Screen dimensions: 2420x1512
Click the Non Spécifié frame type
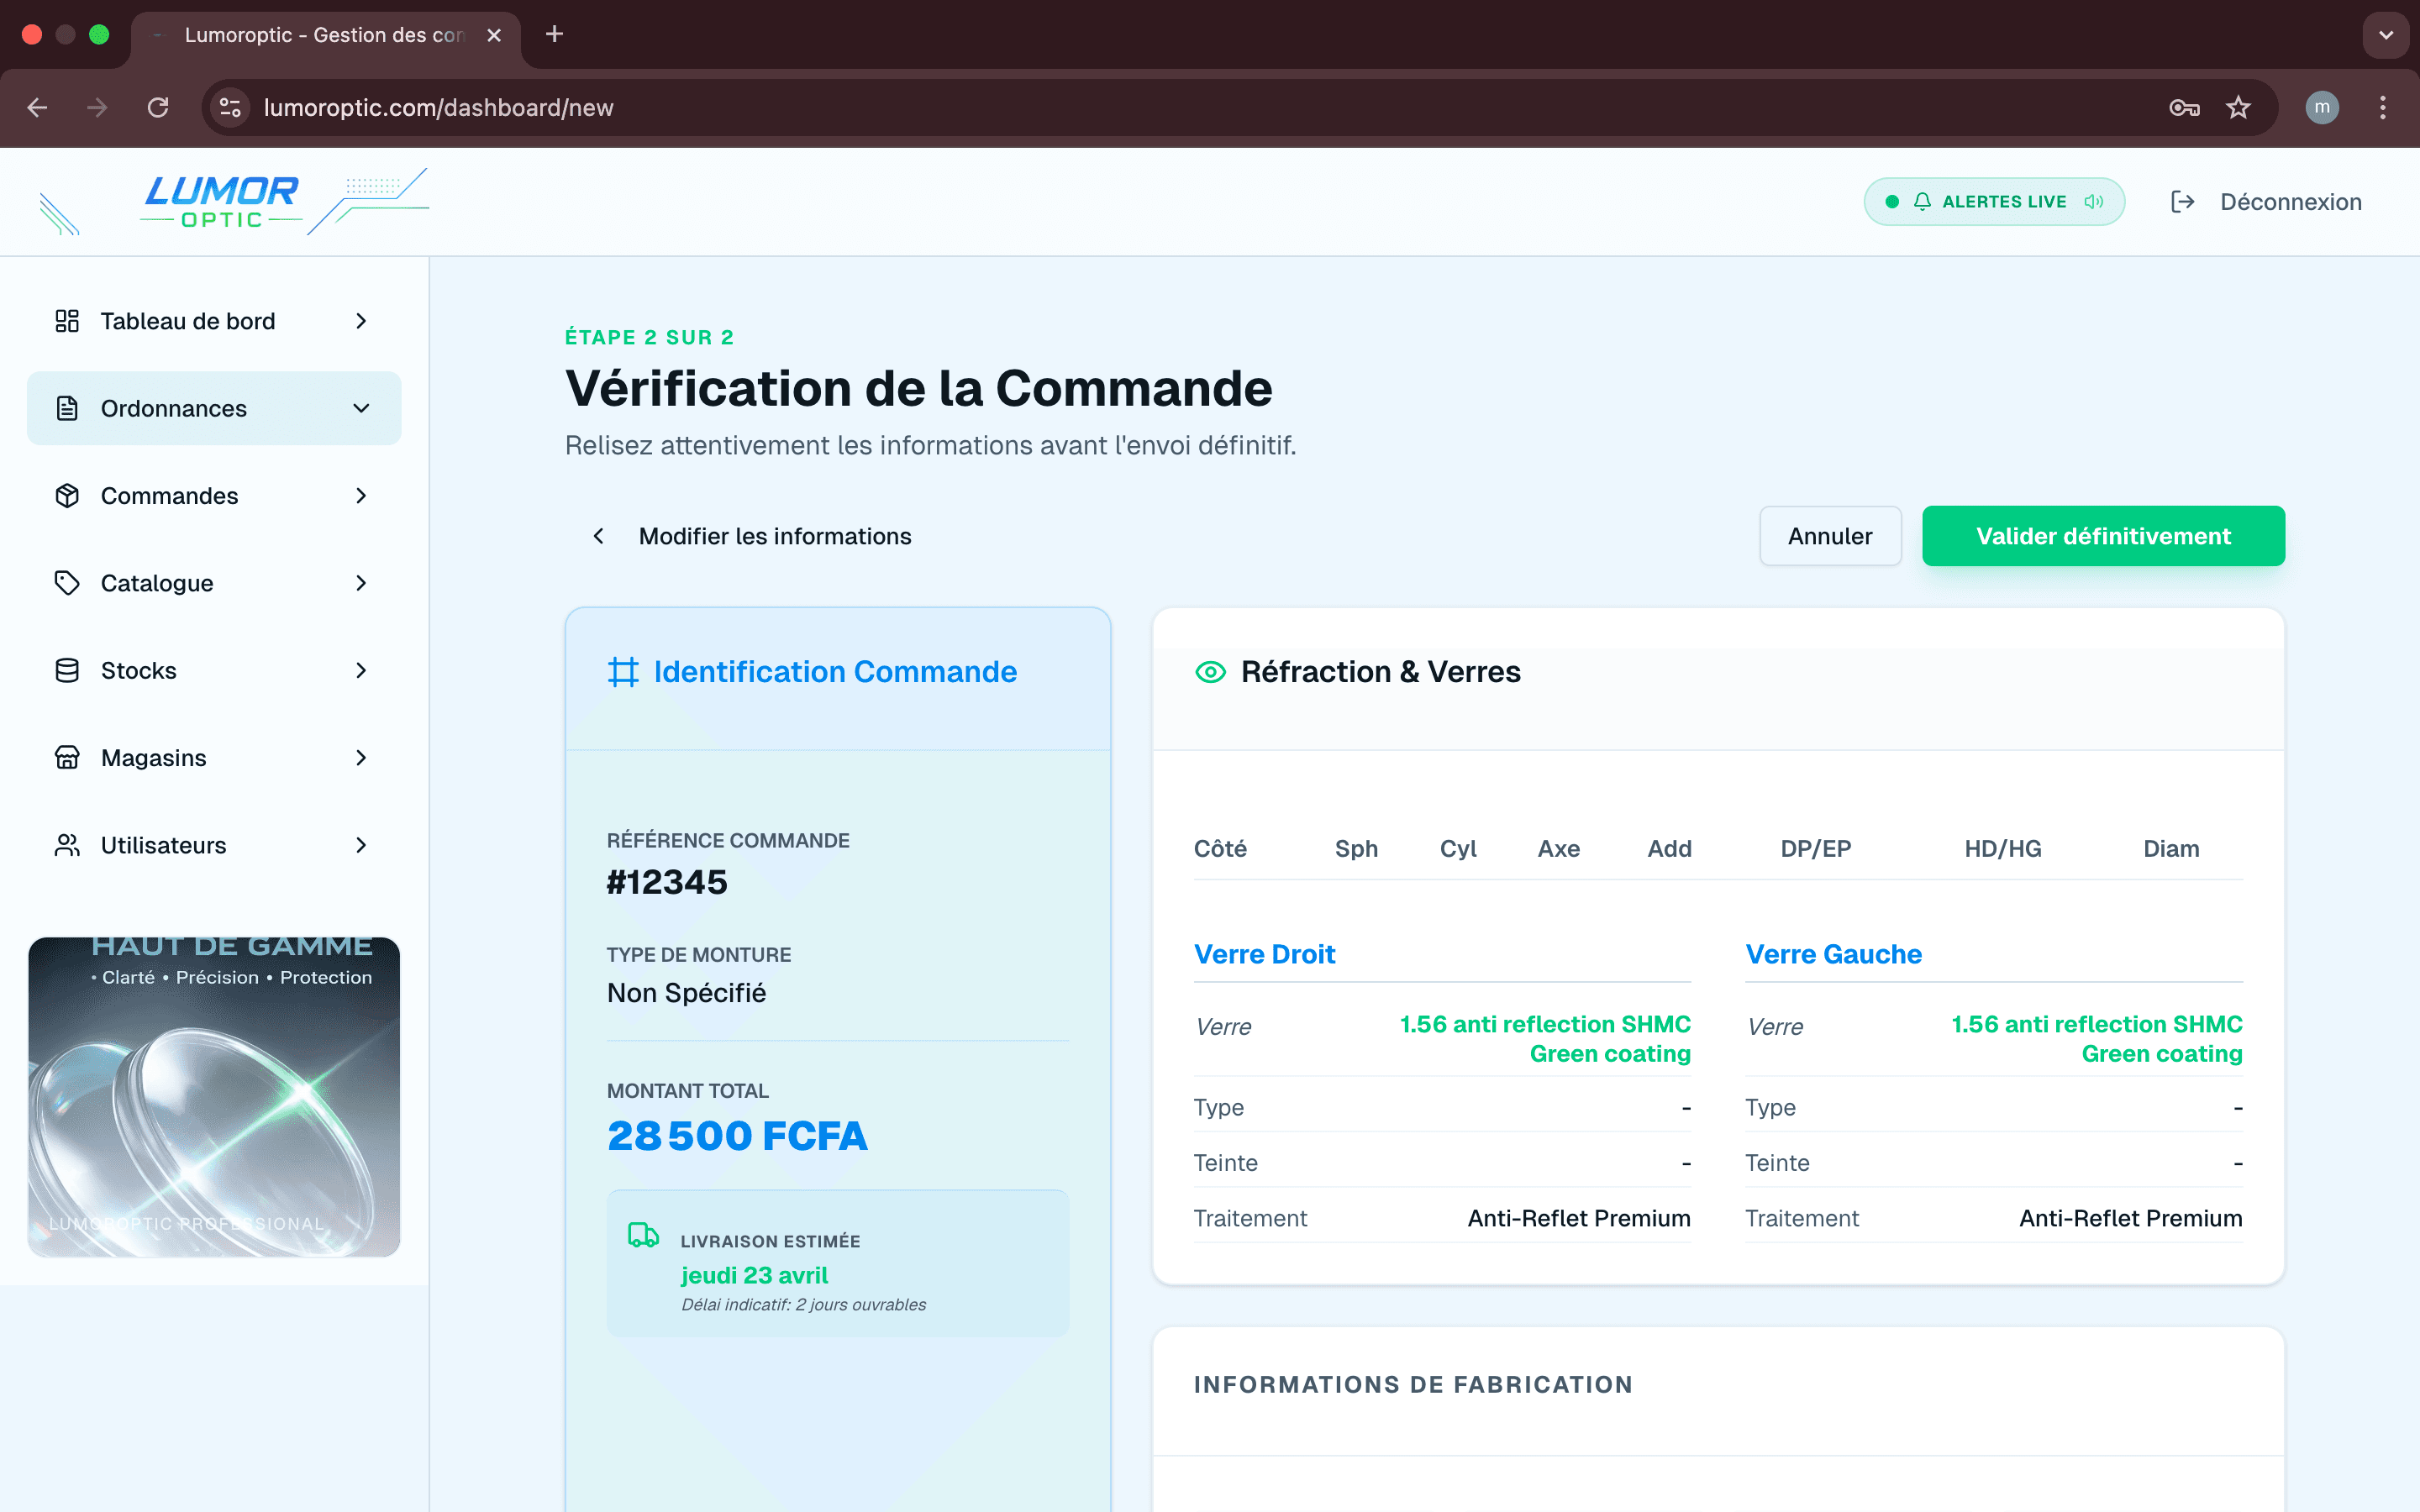(686, 993)
